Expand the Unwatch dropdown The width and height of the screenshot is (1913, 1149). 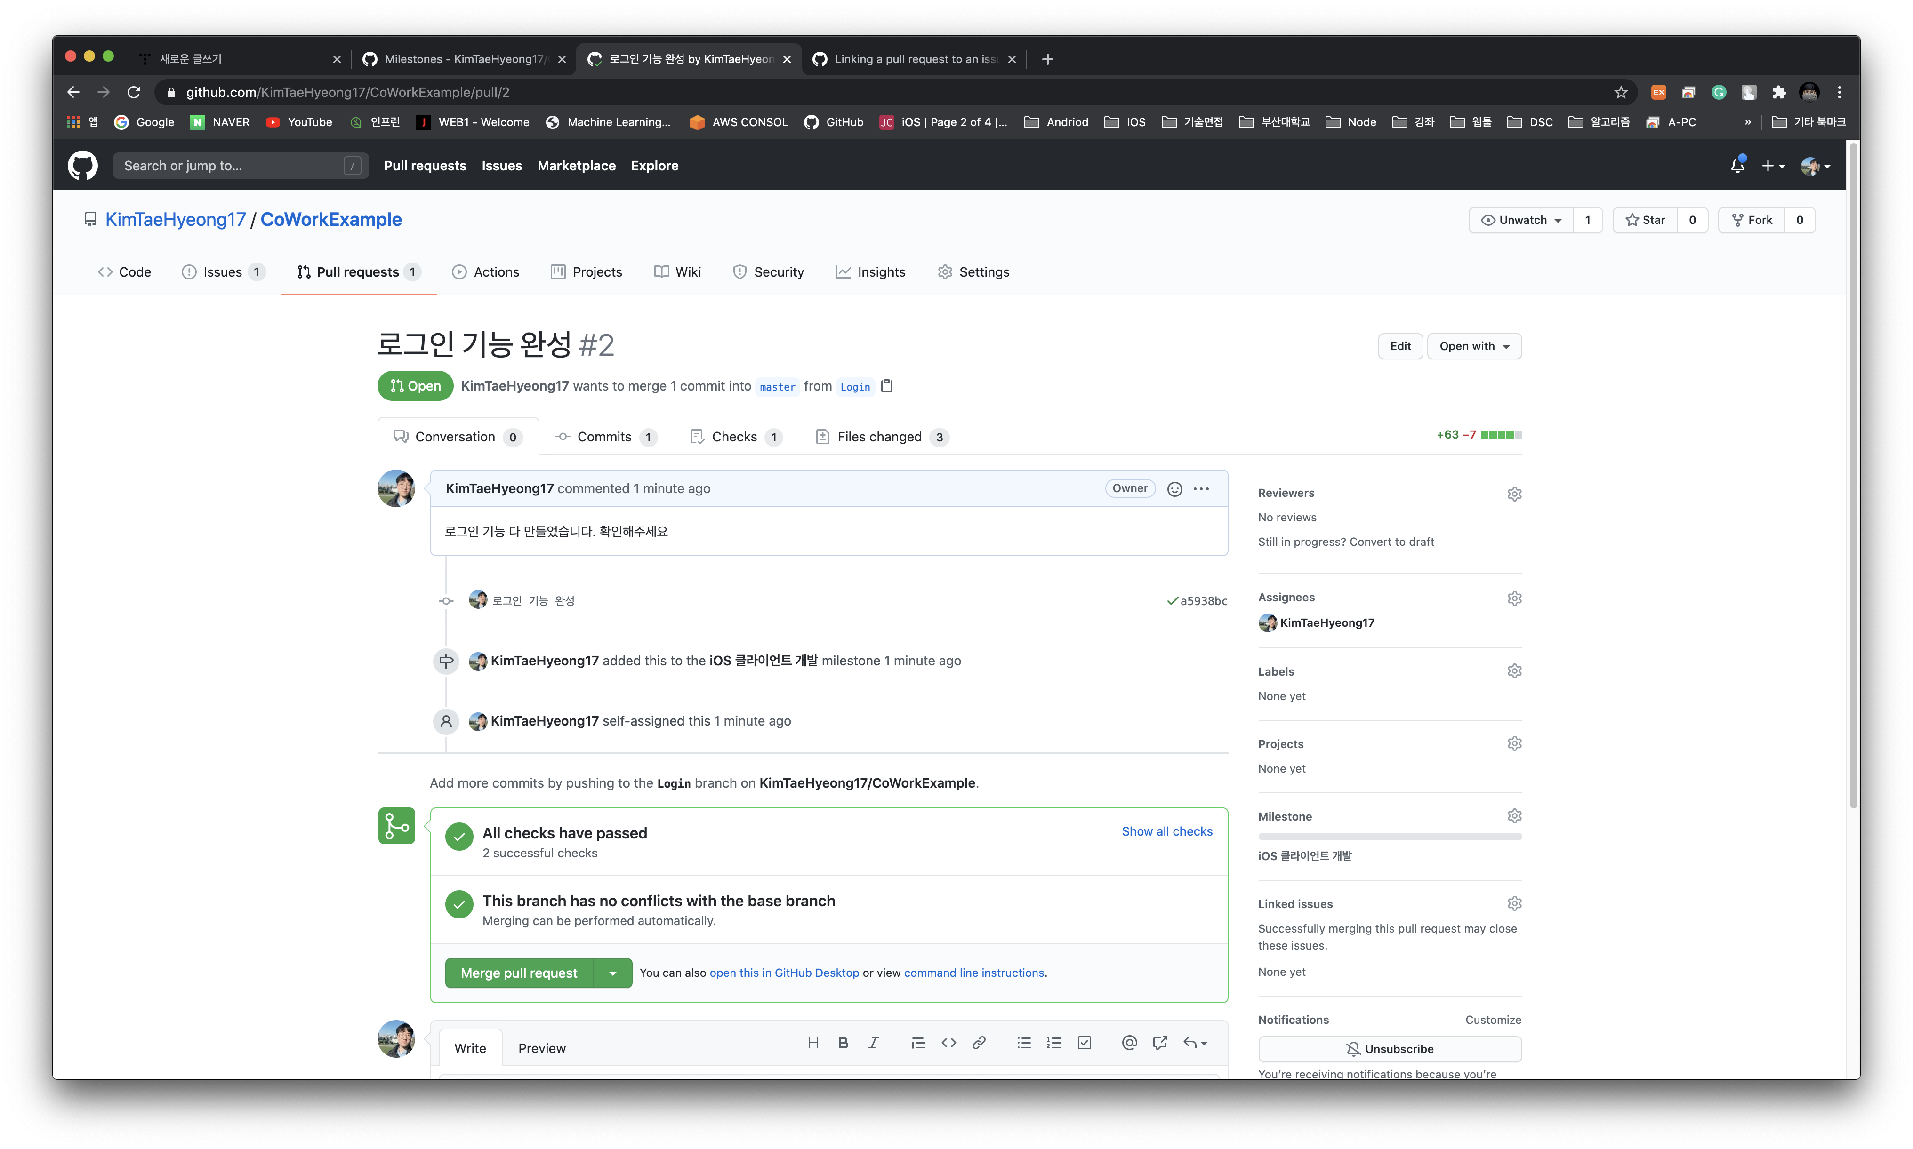1521,220
